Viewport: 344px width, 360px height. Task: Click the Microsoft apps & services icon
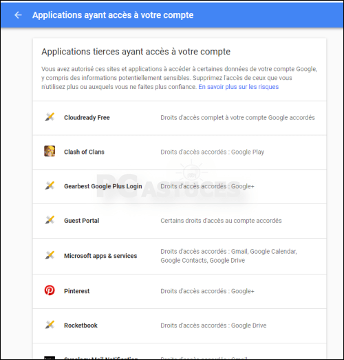point(50,255)
